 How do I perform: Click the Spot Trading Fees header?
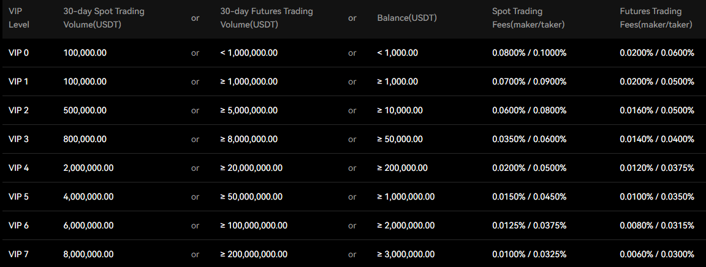click(x=528, y=18)
